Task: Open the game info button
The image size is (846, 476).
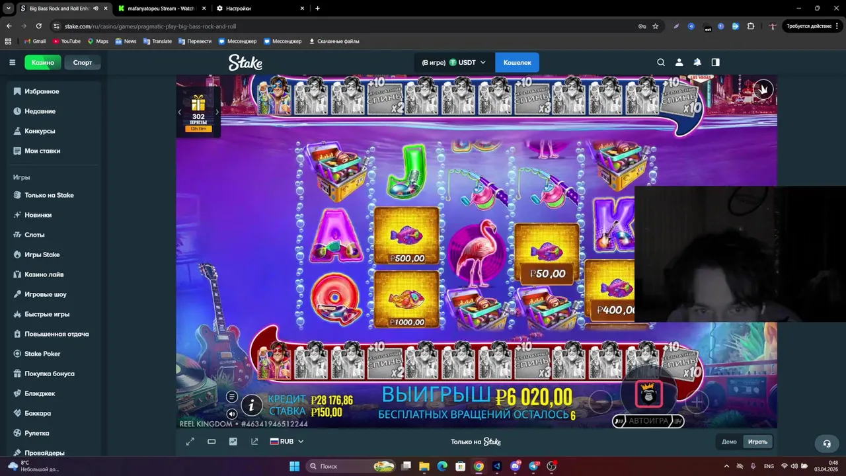Action: pos(251,405)
